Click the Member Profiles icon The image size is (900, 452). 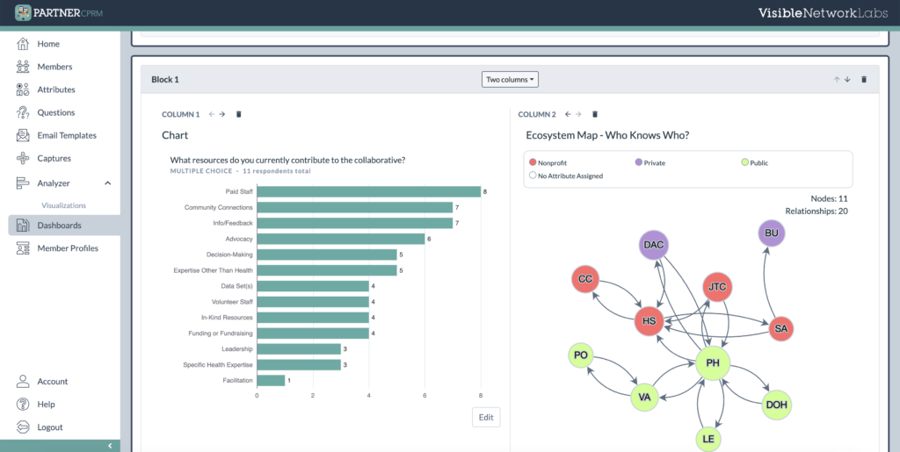(23, 248)
